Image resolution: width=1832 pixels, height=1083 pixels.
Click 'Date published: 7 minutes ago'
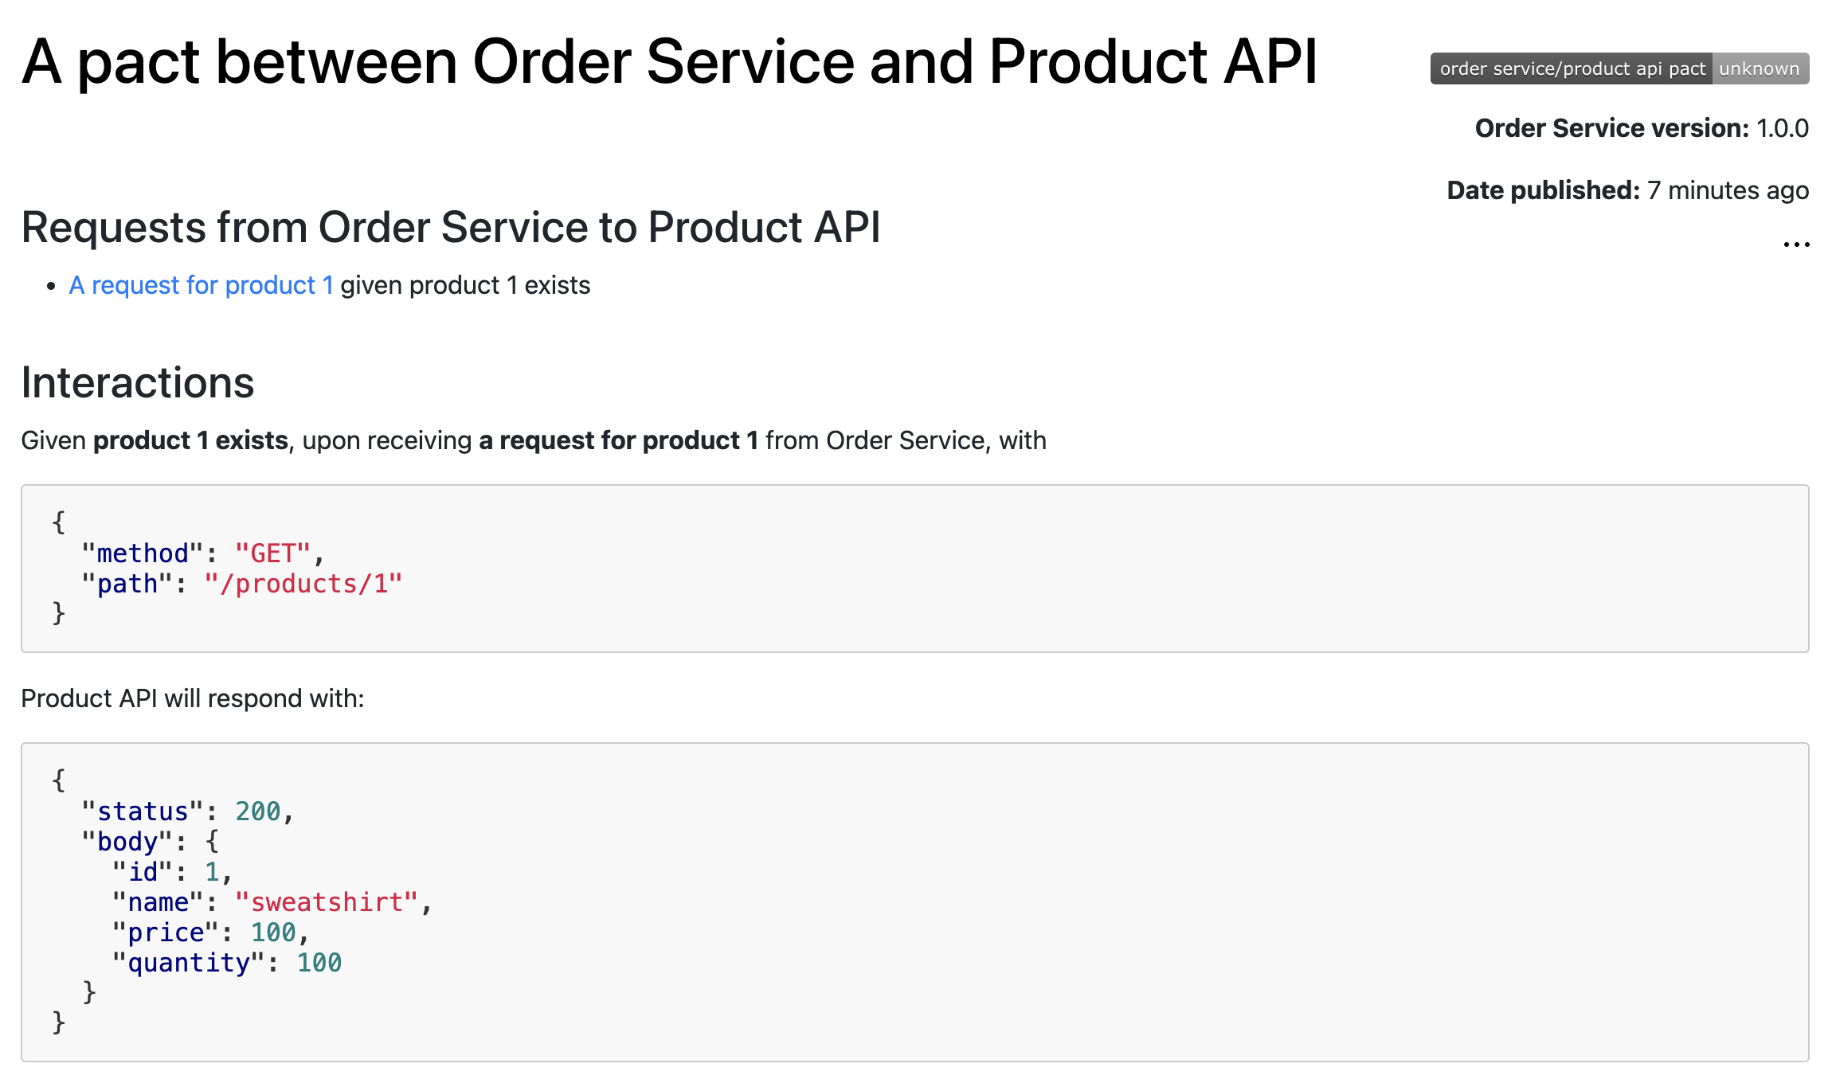click(1627, 190)
